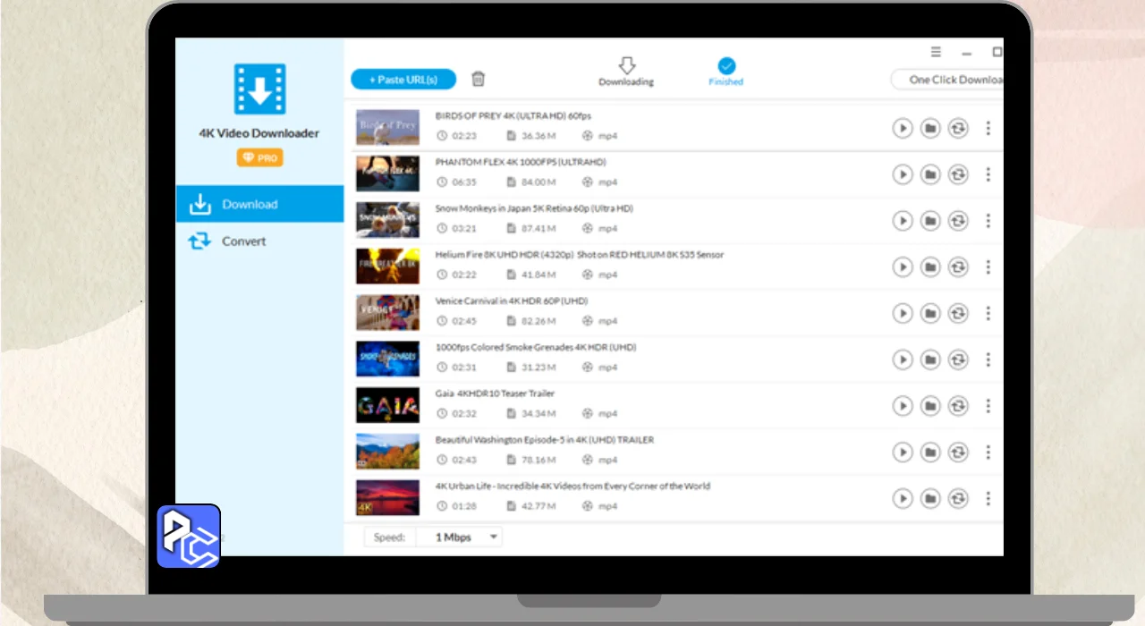This screenshot has width=1145, height=626.
Task: Switch to the Downloading tab
Action: pyautogui.click(x=626, y=72)
